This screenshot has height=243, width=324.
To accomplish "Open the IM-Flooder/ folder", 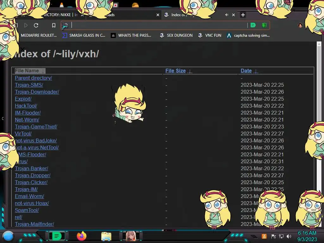I will click(x=28, y=113).
